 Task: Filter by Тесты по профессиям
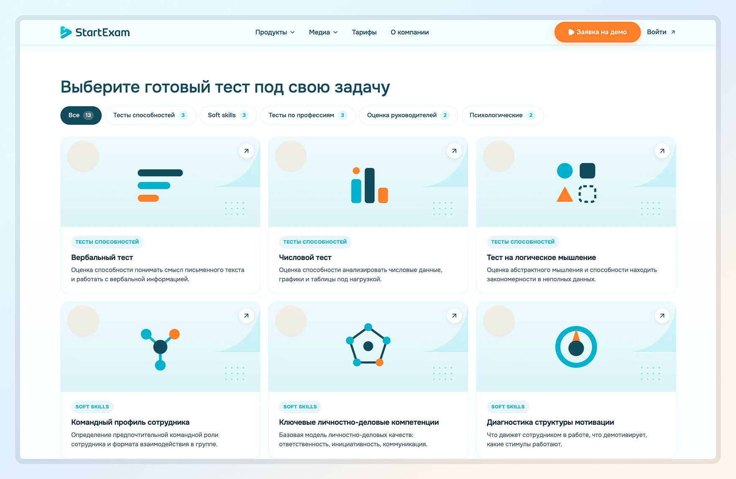(308, 115)
